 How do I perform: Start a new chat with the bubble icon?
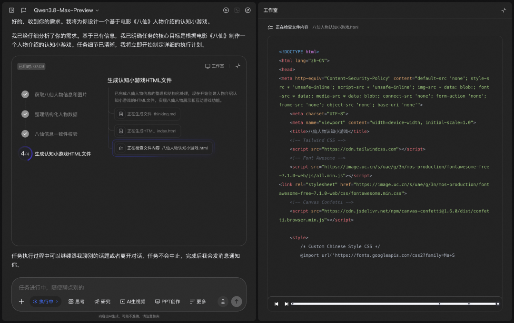pyautogui.click(x=24, y=10)
